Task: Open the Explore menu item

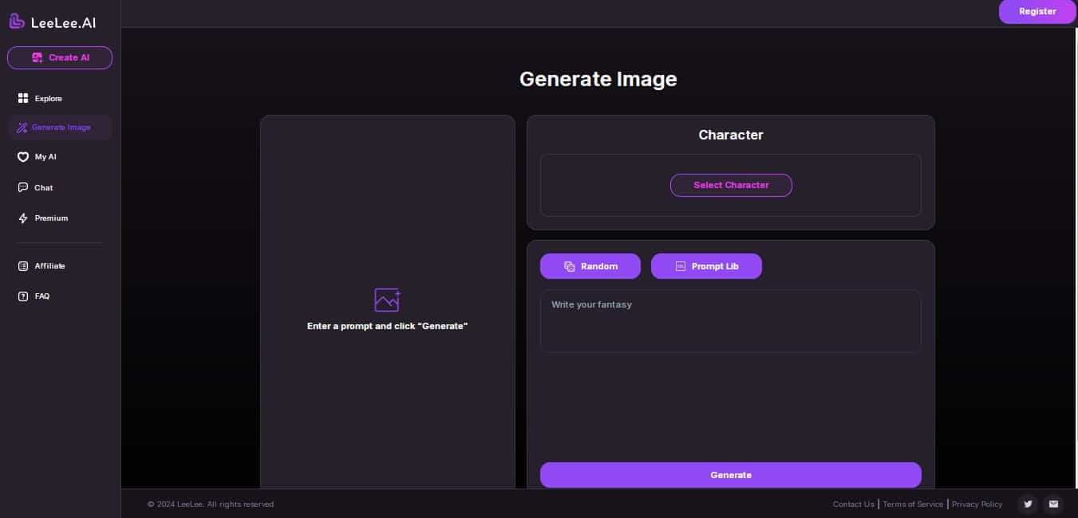Action: coord(60,98)
